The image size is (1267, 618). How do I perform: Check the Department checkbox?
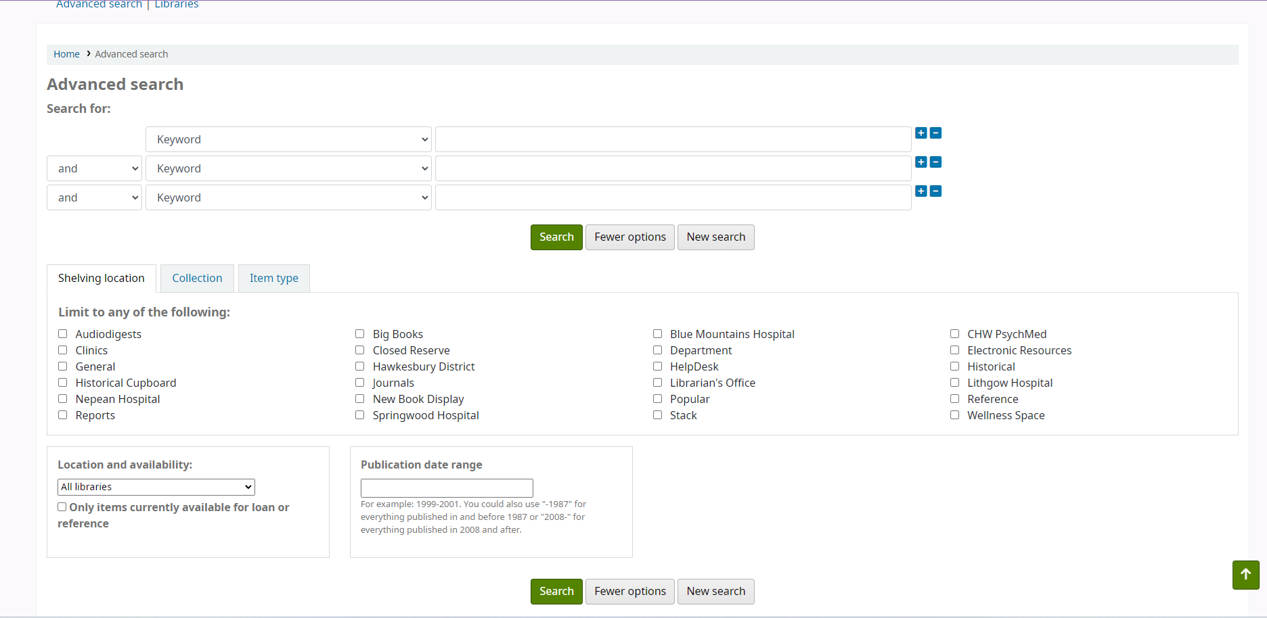tap(657, 350)
